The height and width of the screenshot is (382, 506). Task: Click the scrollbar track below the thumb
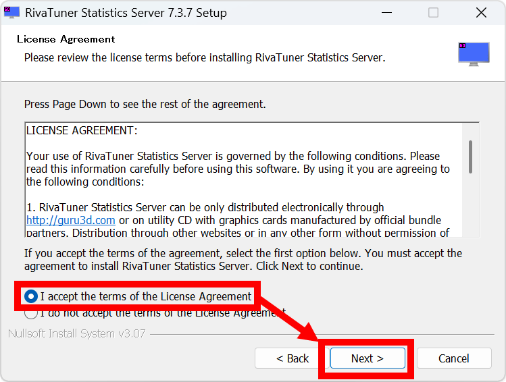470,209
